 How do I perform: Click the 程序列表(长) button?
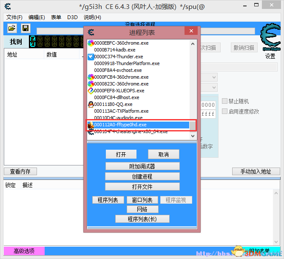142,219
